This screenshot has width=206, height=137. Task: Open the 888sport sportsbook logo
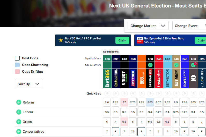pyautogui.click(x=142, y=78)
